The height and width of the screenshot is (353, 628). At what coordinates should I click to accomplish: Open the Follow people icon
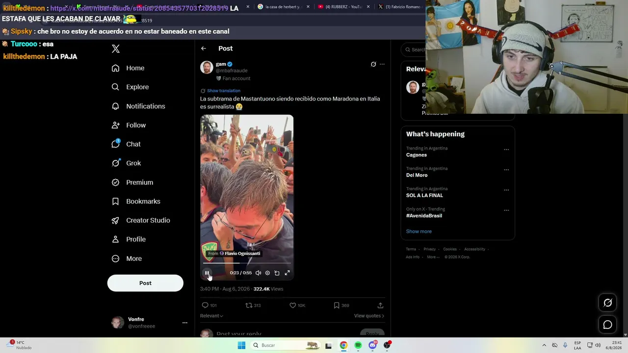(115, 125)
